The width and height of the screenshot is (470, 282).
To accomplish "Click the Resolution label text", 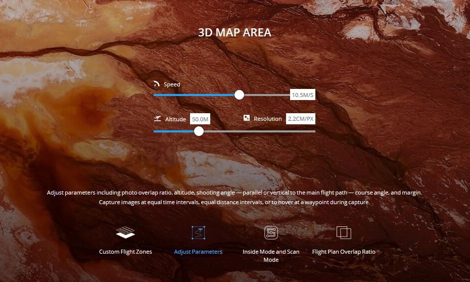I will 268,119.
